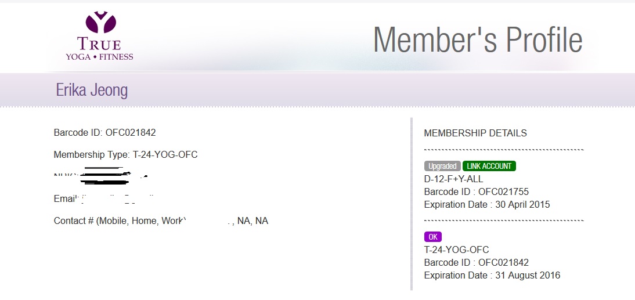
Task: Click Membership Type T-24-YOG-OFC text
Action: [x=125, y=154]
